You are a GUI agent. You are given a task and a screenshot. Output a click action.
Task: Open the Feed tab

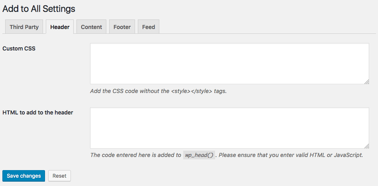click(149, 27)
